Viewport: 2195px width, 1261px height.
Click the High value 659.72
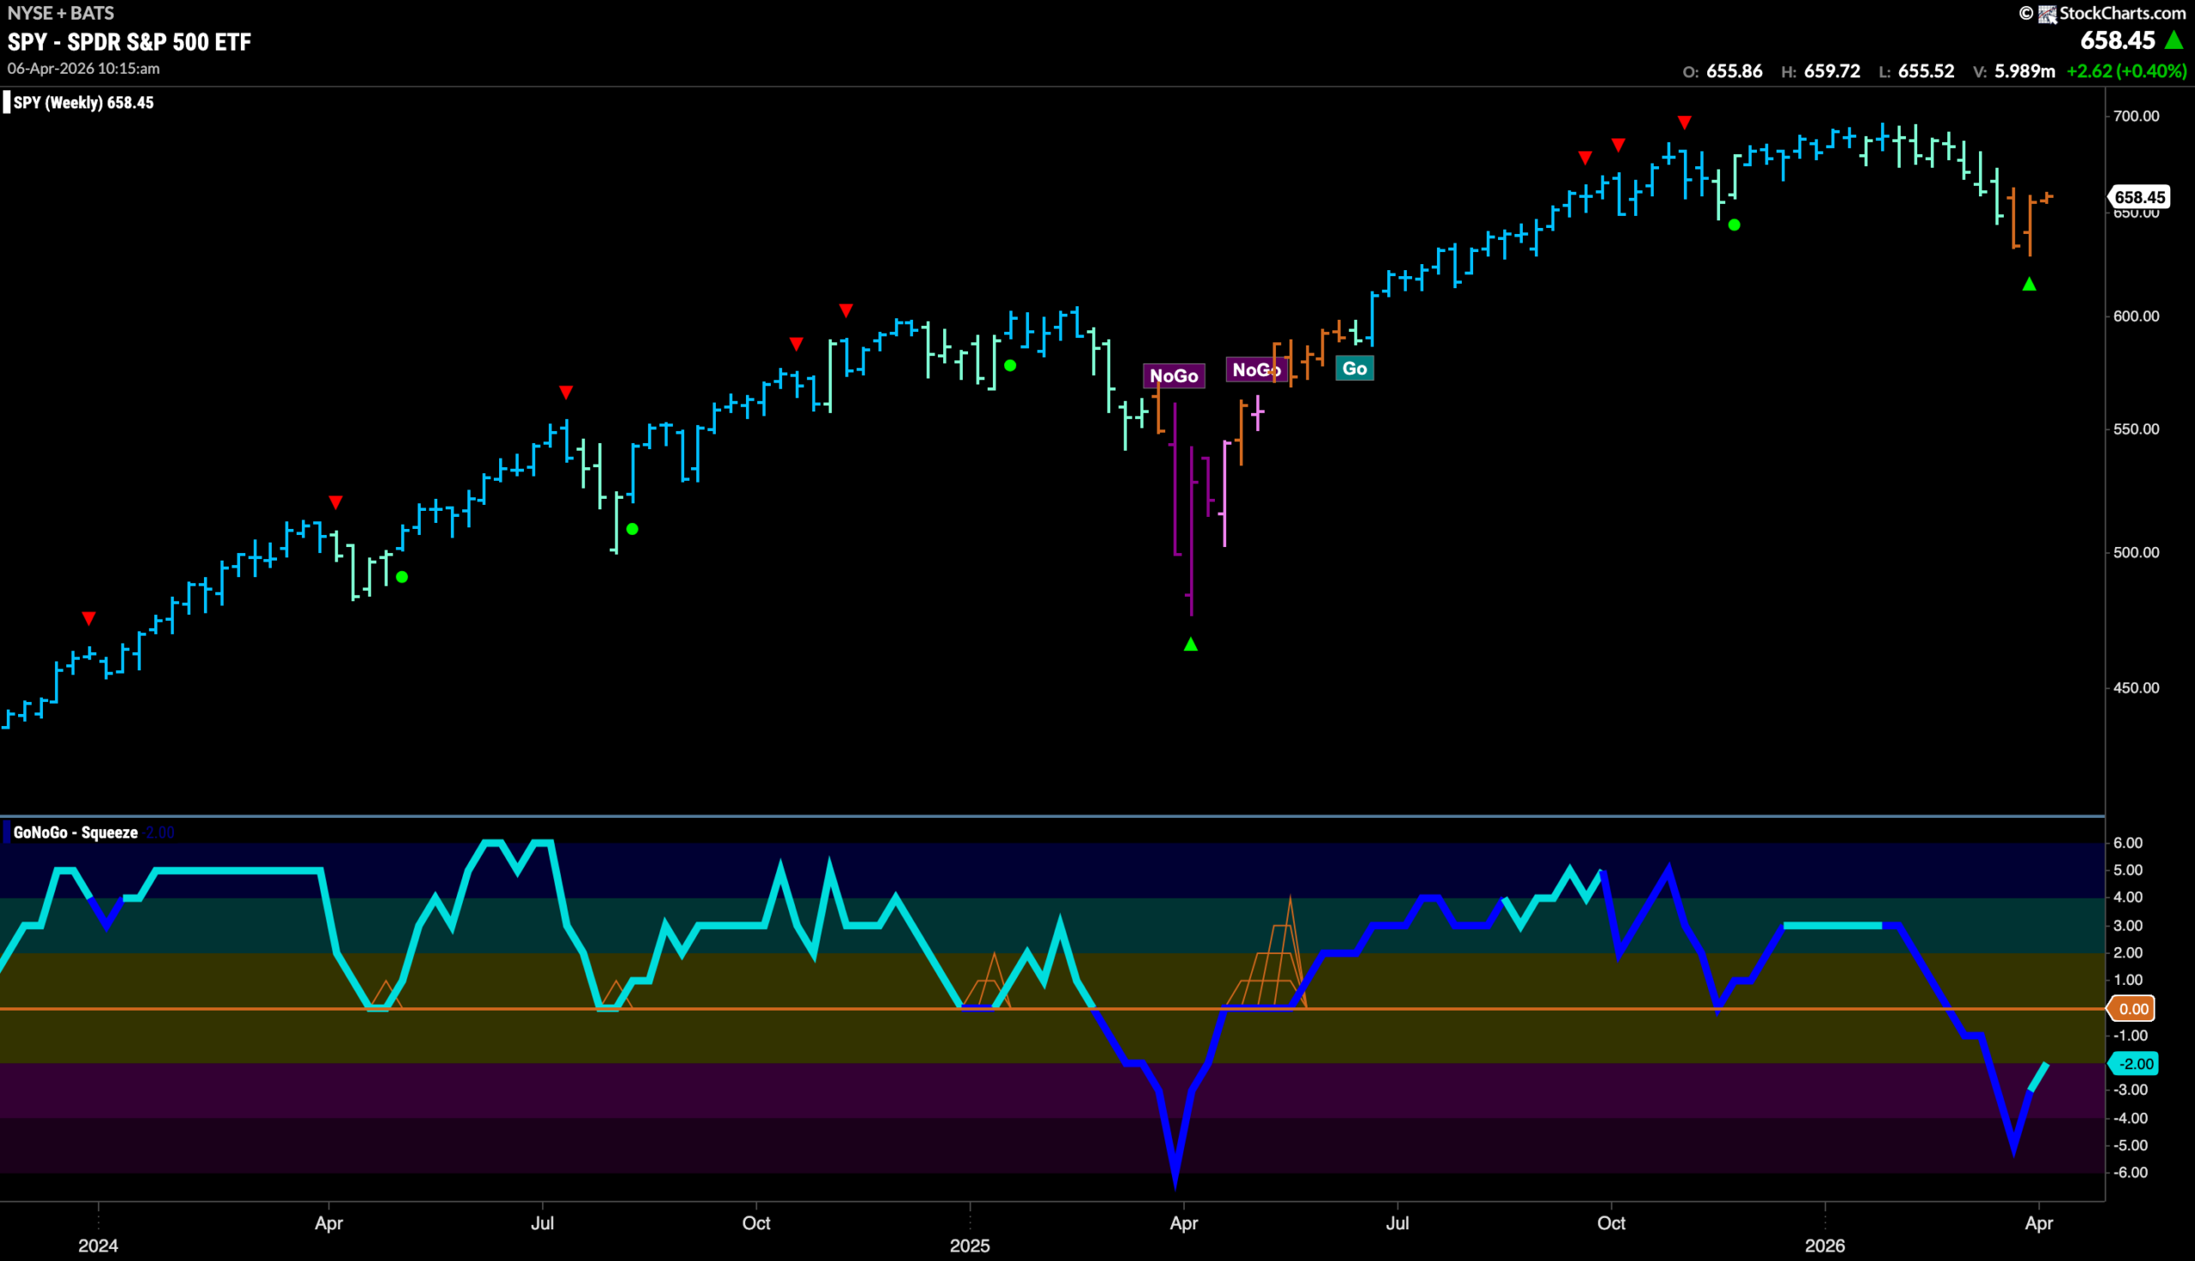(1832, 71)
